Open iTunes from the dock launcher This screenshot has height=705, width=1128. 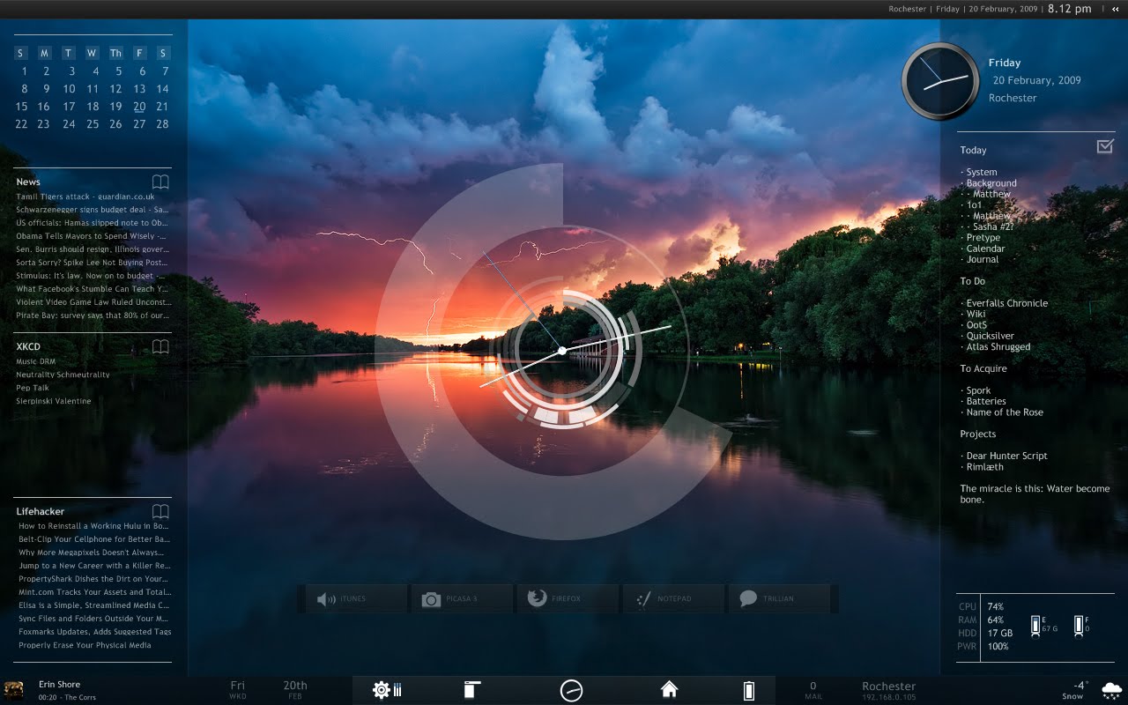pos(355,598)
